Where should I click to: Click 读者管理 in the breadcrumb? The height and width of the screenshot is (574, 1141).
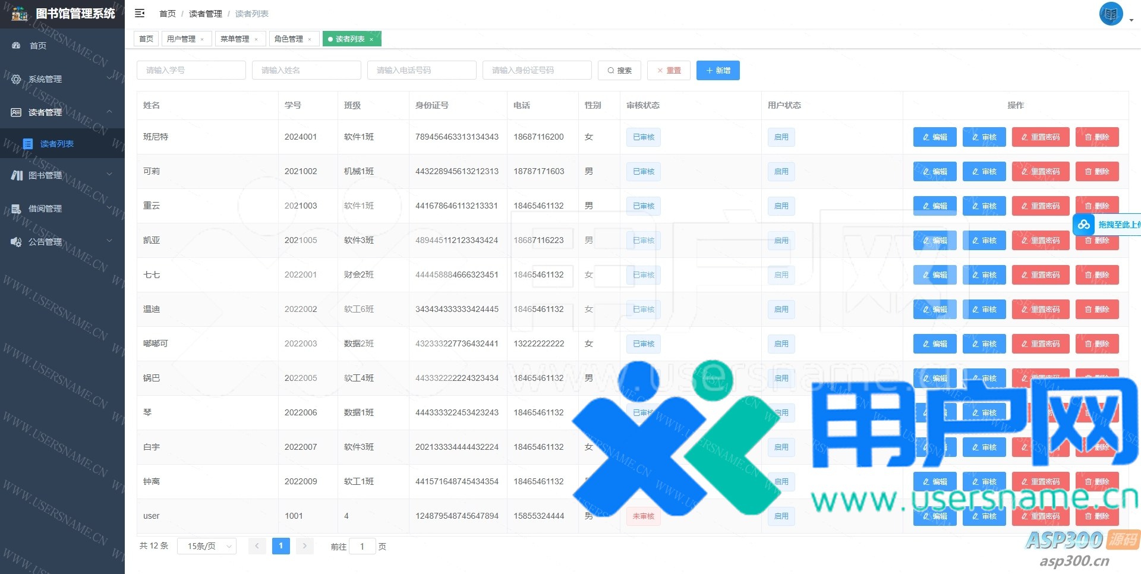tap(206, 14)
